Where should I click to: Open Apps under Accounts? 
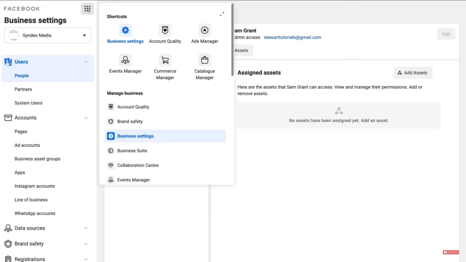[20, 172]
